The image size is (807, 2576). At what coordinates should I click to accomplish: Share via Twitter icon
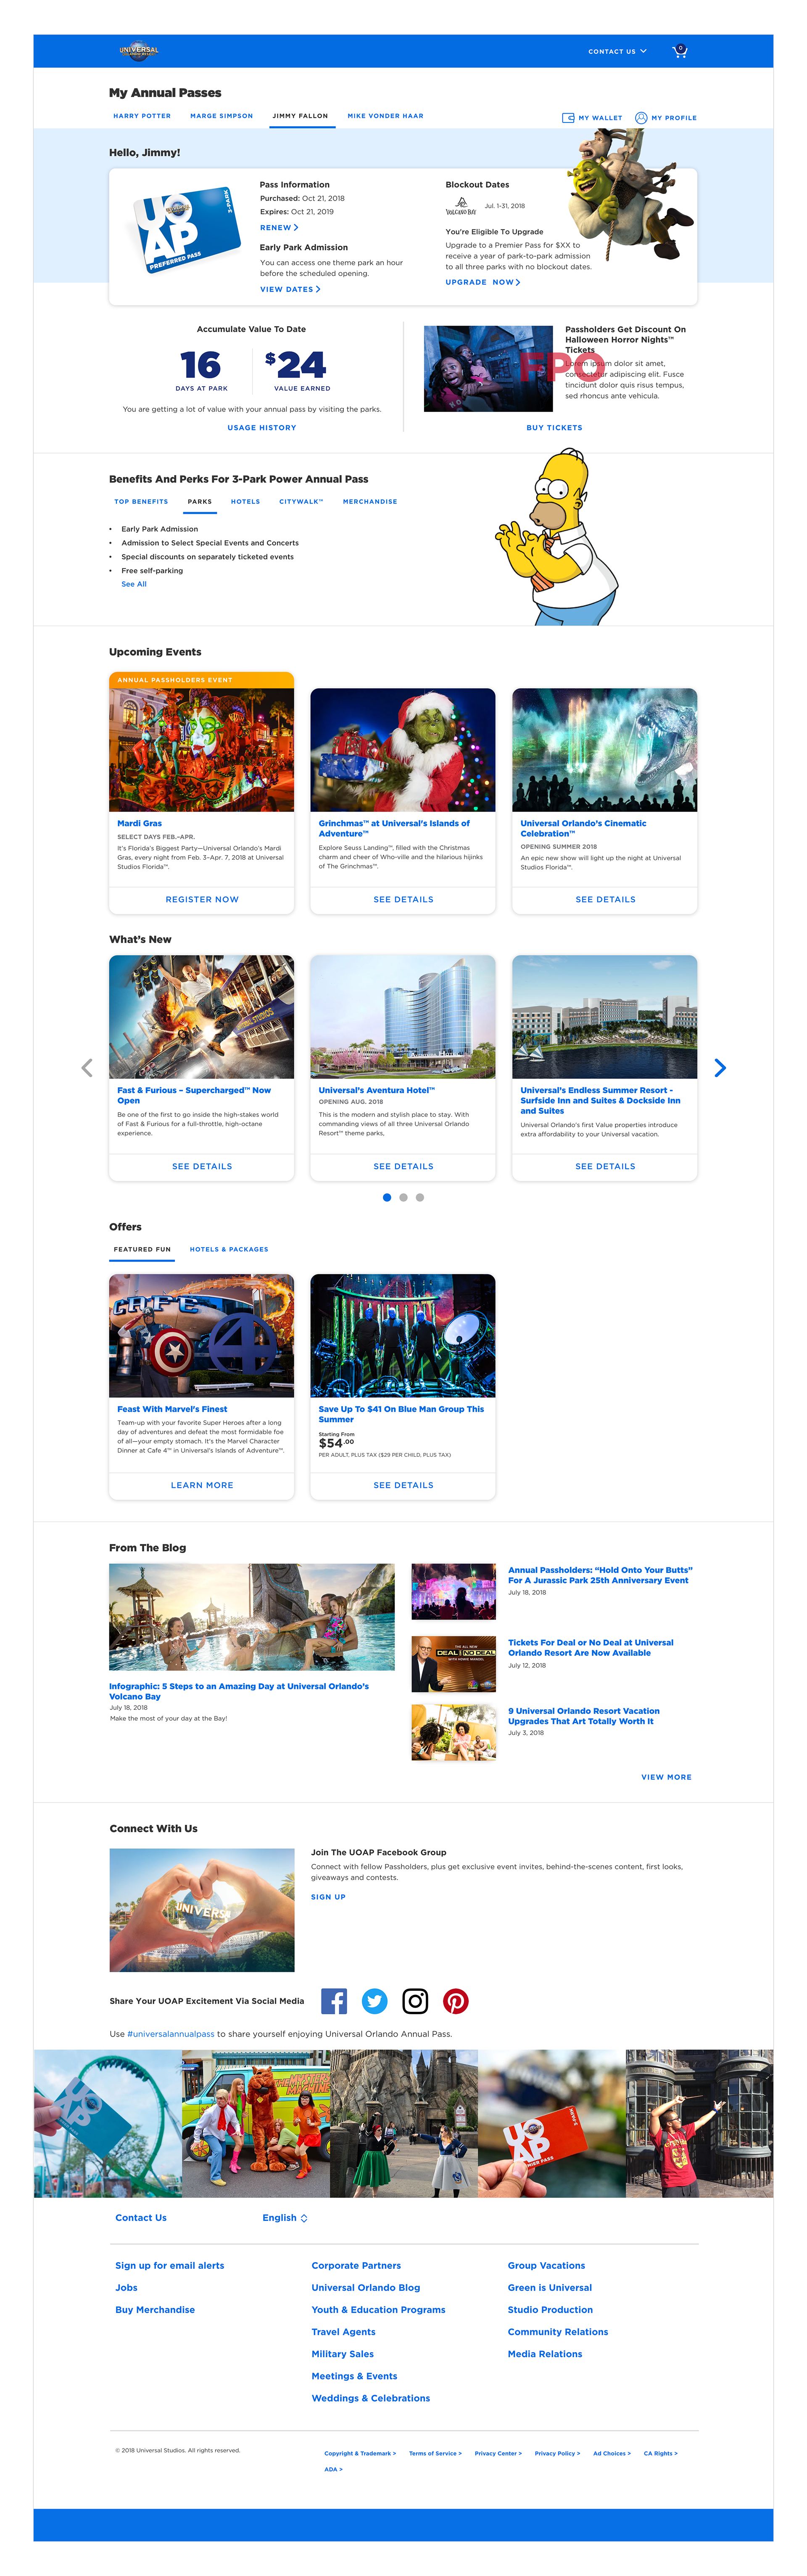[374, 2001]
